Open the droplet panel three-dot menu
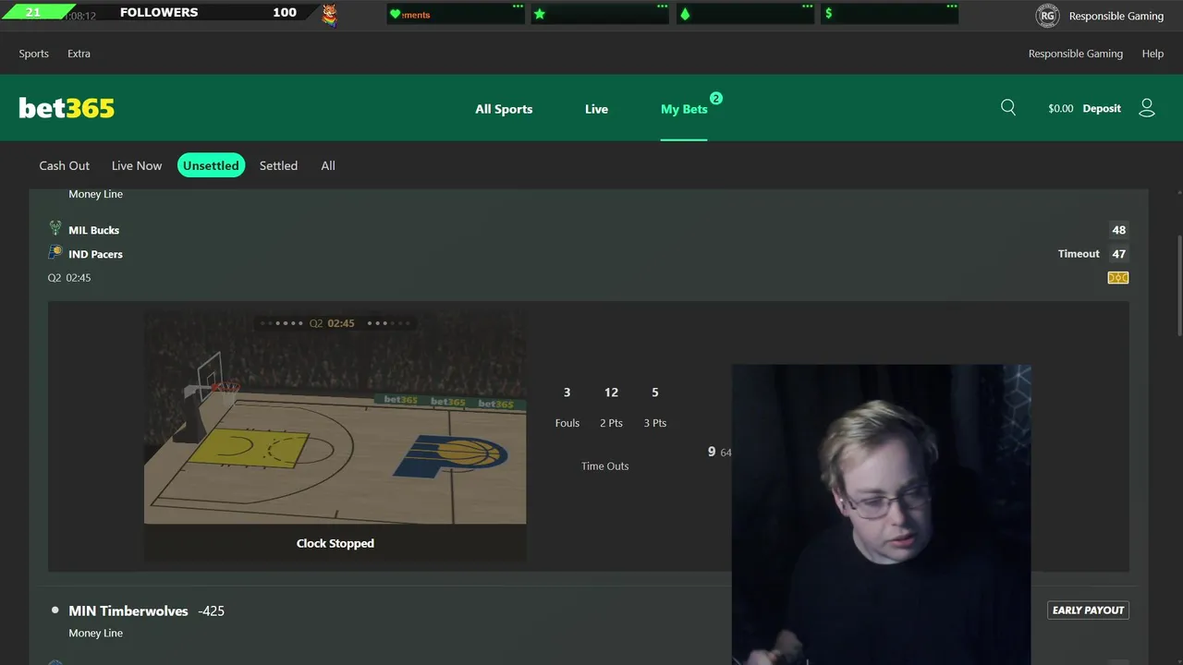The width and height of the screenshot is (1183, 665). [807, 6]
